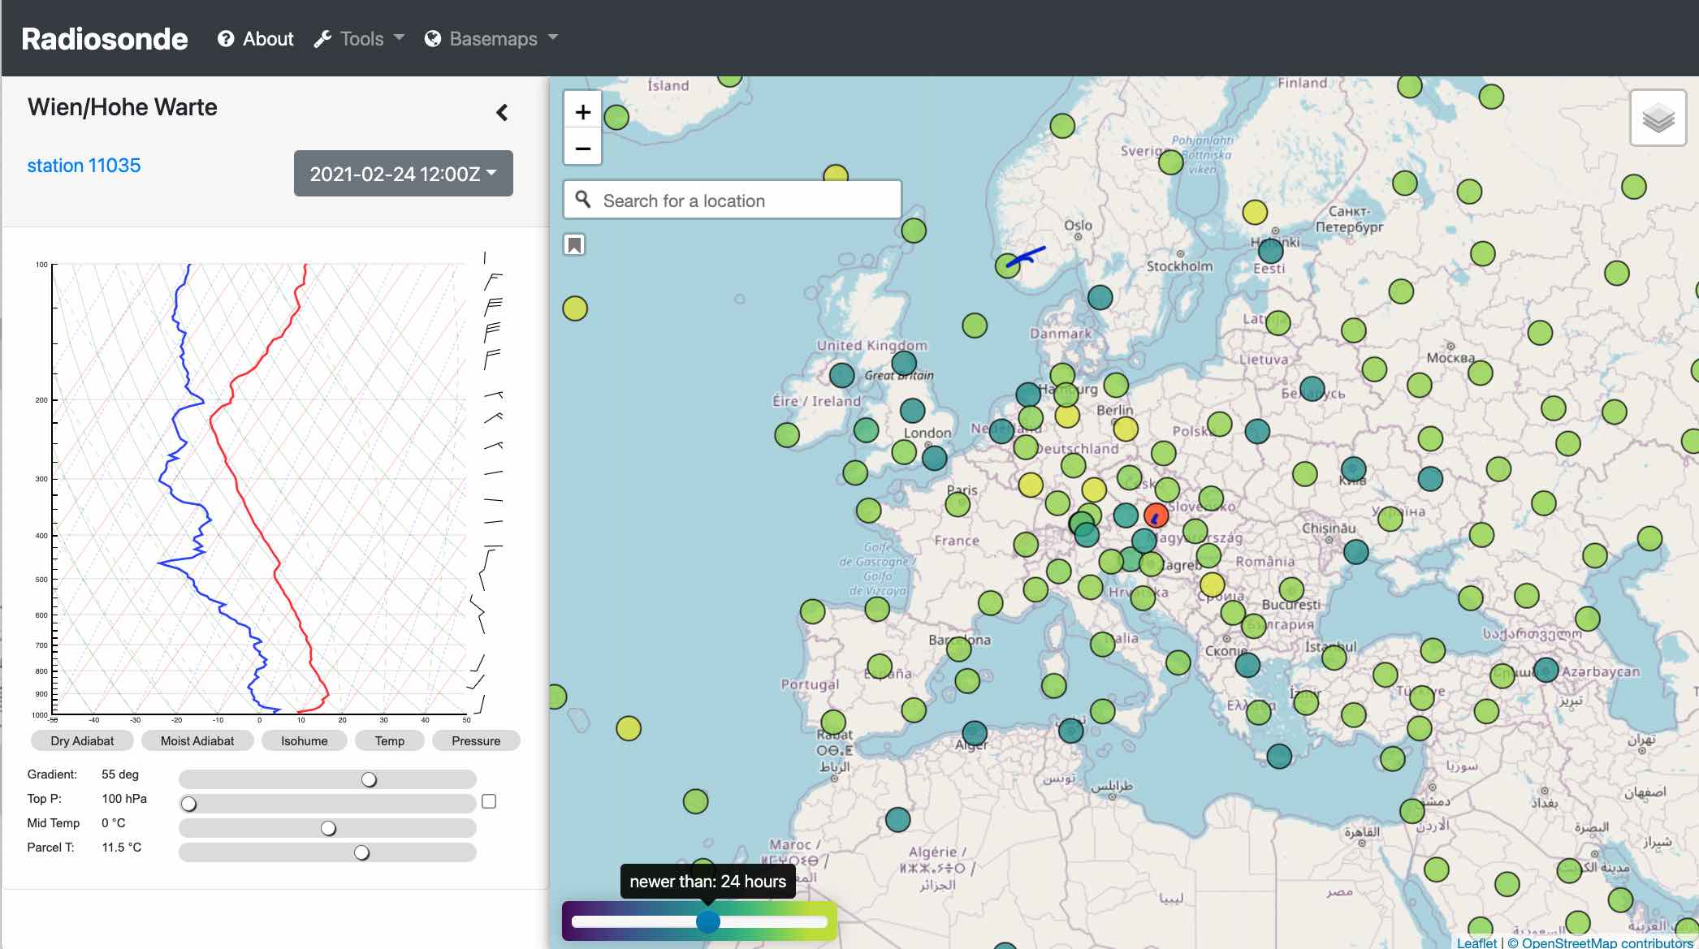This screenshot has height=949, width=1699.
Task: Toggle the checkbox beside Top P slider
Action: pyautogui.click(x=489, y=801)
